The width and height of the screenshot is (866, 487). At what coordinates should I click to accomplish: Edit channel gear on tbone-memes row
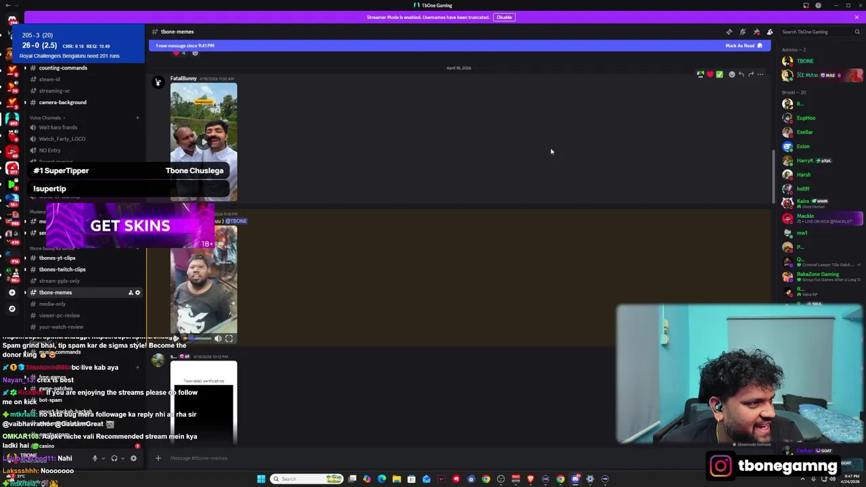pos(137,293)
